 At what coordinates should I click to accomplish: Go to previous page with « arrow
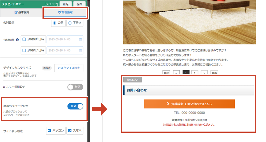(176, 73)
